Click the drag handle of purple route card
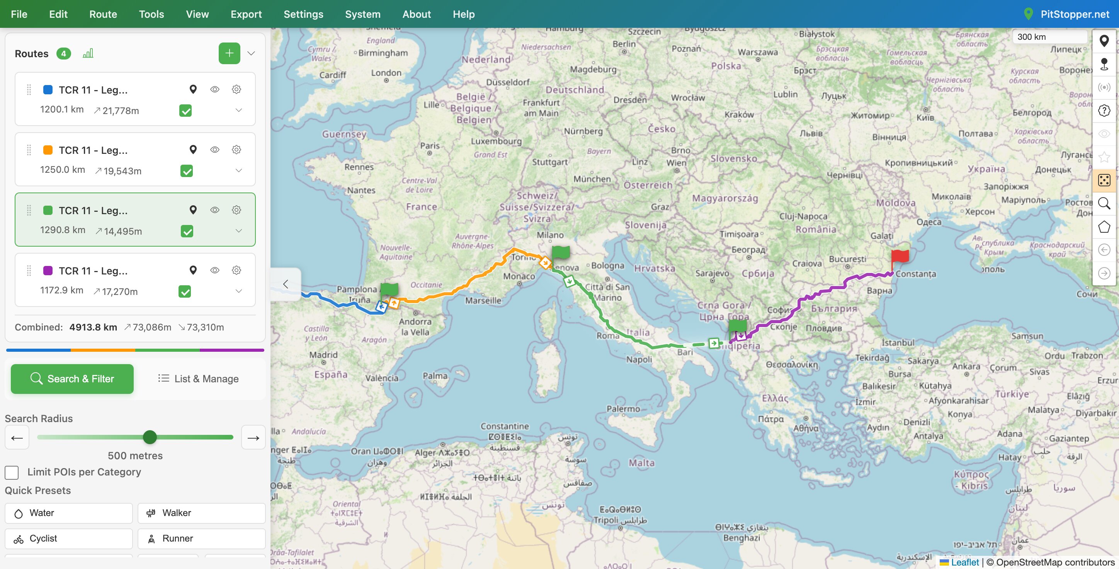The width and height of the screenshot is (1119, 569). click(x=29, y=270)
